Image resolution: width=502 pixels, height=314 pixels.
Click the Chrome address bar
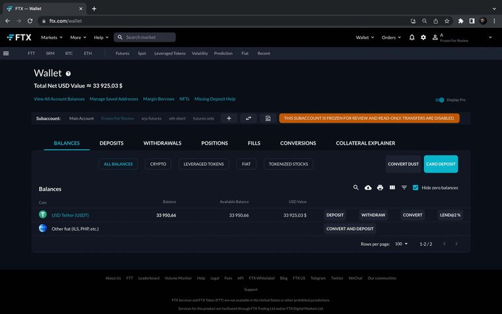pyautogui.click(x=224, y=21)
